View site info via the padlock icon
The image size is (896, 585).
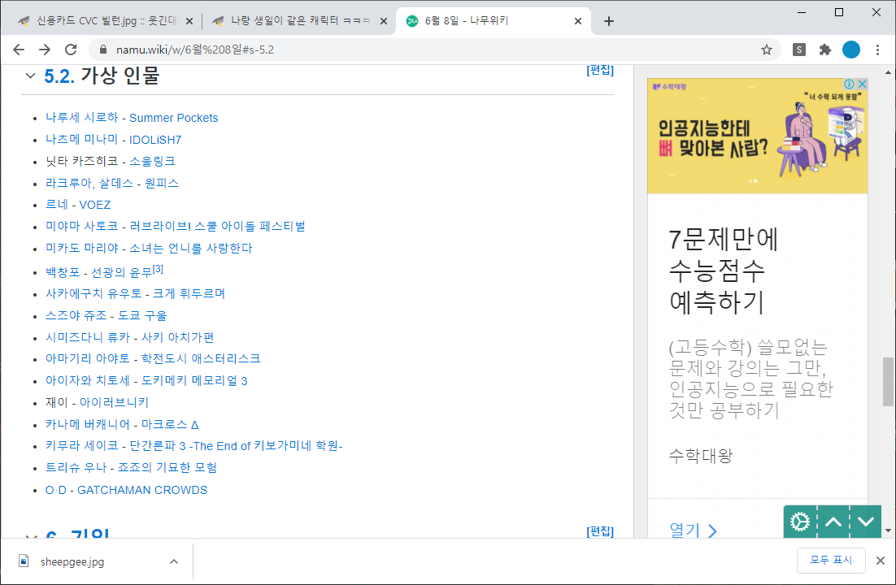103,50
